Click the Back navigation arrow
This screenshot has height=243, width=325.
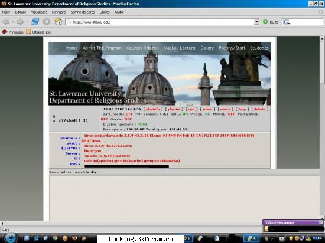coord(6,22)
